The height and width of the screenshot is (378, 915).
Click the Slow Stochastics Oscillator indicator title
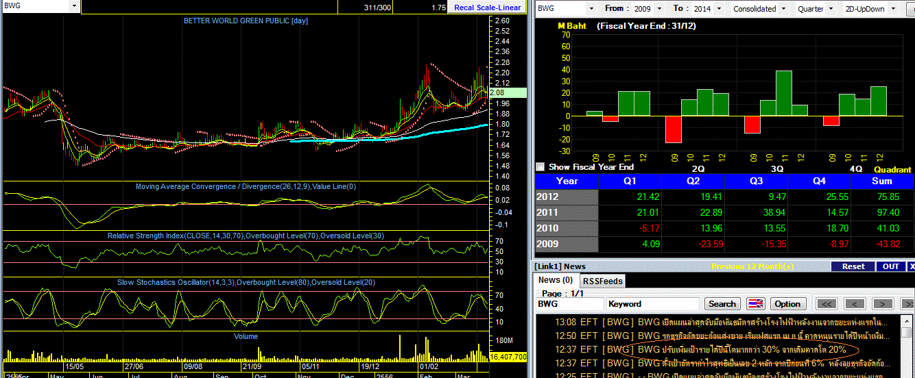[x=245, y=282]
